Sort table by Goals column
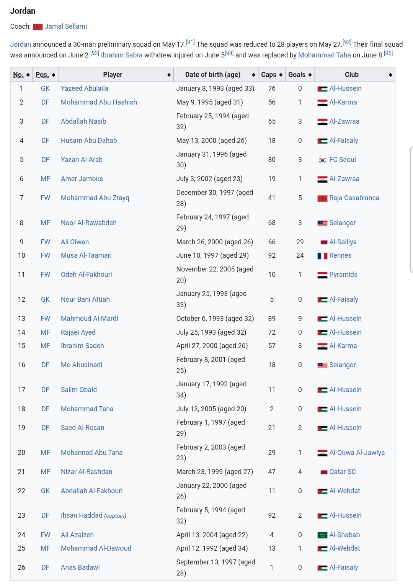The height and width of the screenshot is (587, 413). [x=300, y=75]
